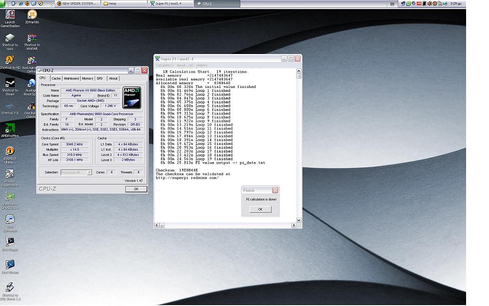Screen dimensions: 489x306
Task: Click OK in the CPU-Z window
Action: 136,189
